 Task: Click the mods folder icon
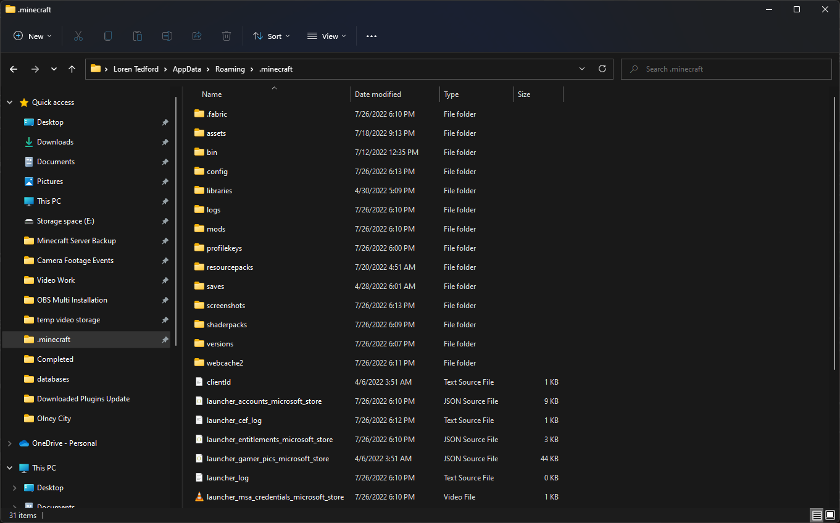(x=199, y=228)
